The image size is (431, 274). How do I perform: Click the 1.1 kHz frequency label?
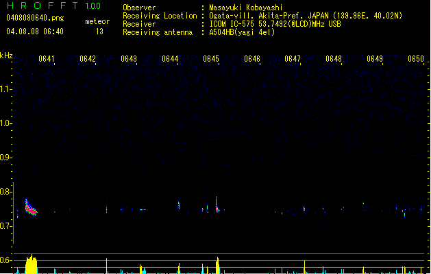pyautogui.click(x=5, y=89)
